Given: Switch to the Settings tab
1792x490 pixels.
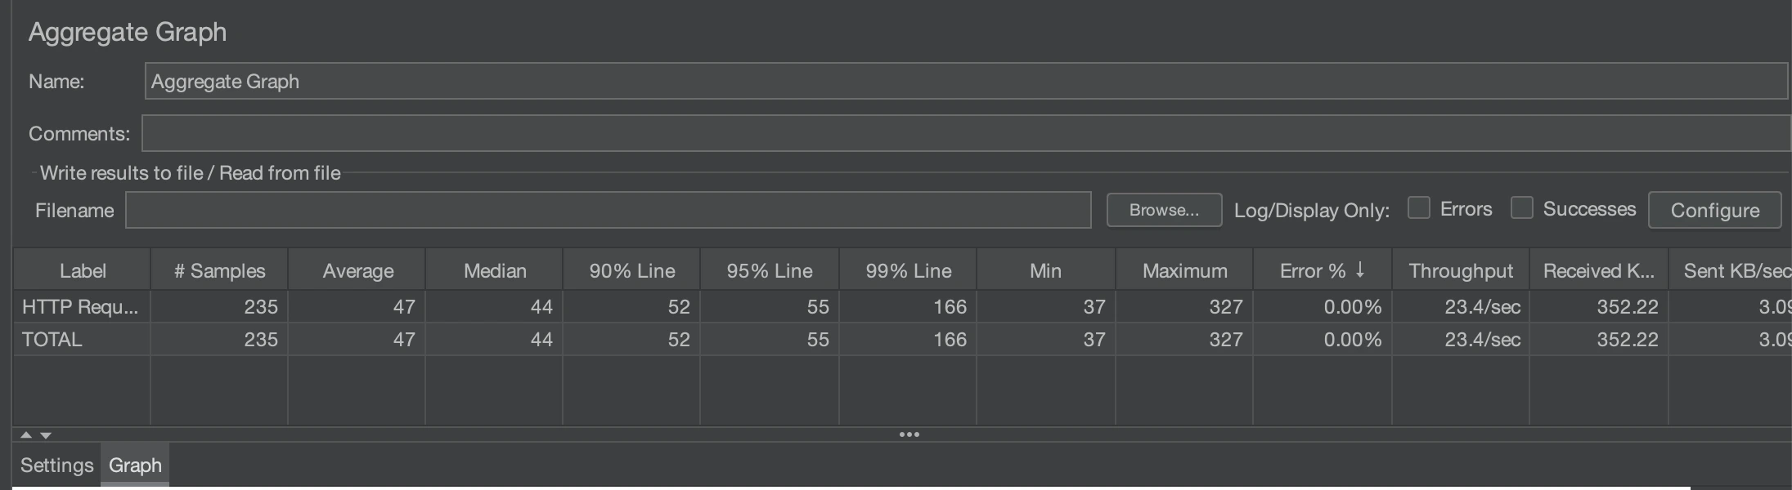Looking at the screenshot, I should click(56, 465).
